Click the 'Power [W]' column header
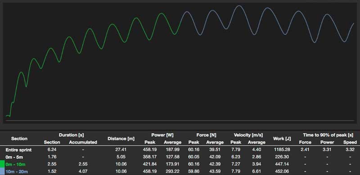Viewport: 360px width, 175px height. point(162,135)
